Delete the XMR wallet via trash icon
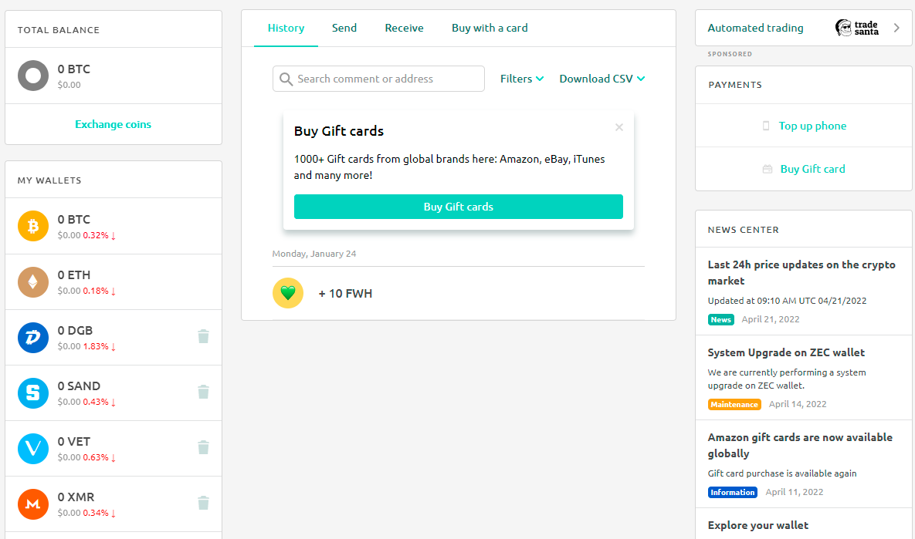This screenshot has height=539, width=915. pos(203,503)
